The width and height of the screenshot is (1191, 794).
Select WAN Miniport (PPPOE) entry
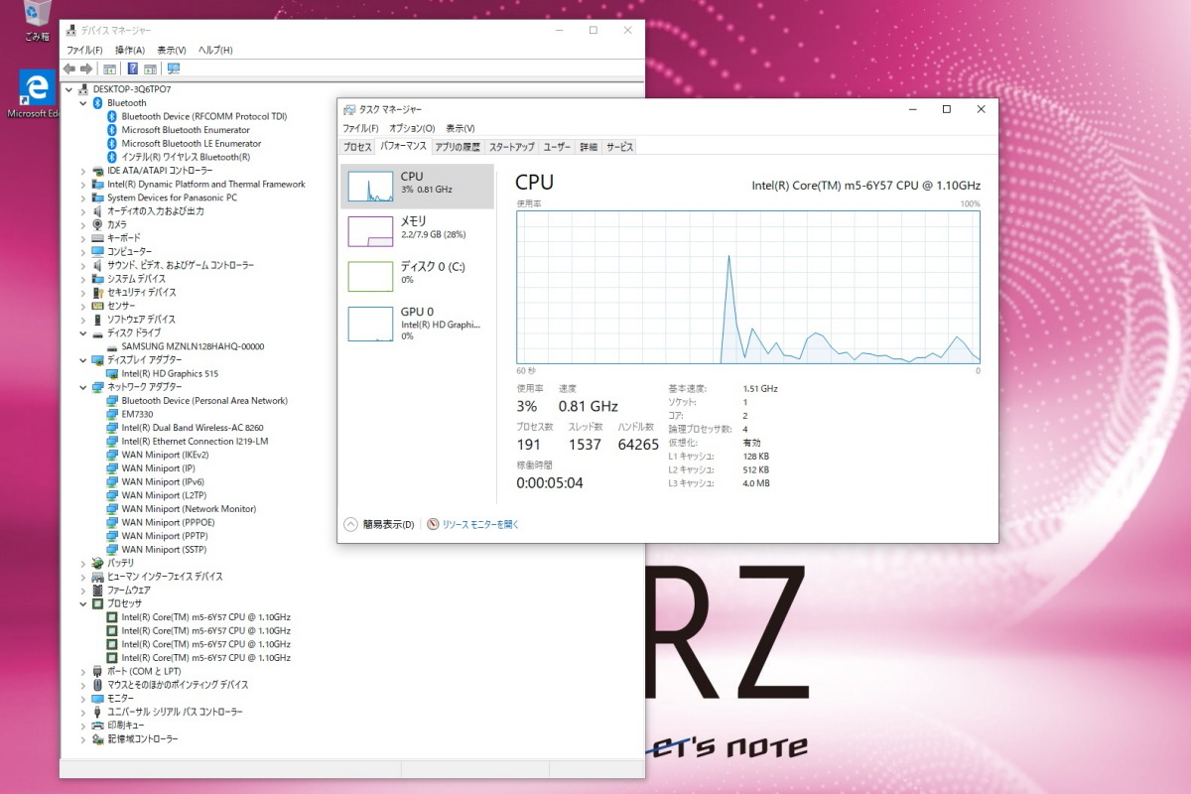tap(167, 522)
